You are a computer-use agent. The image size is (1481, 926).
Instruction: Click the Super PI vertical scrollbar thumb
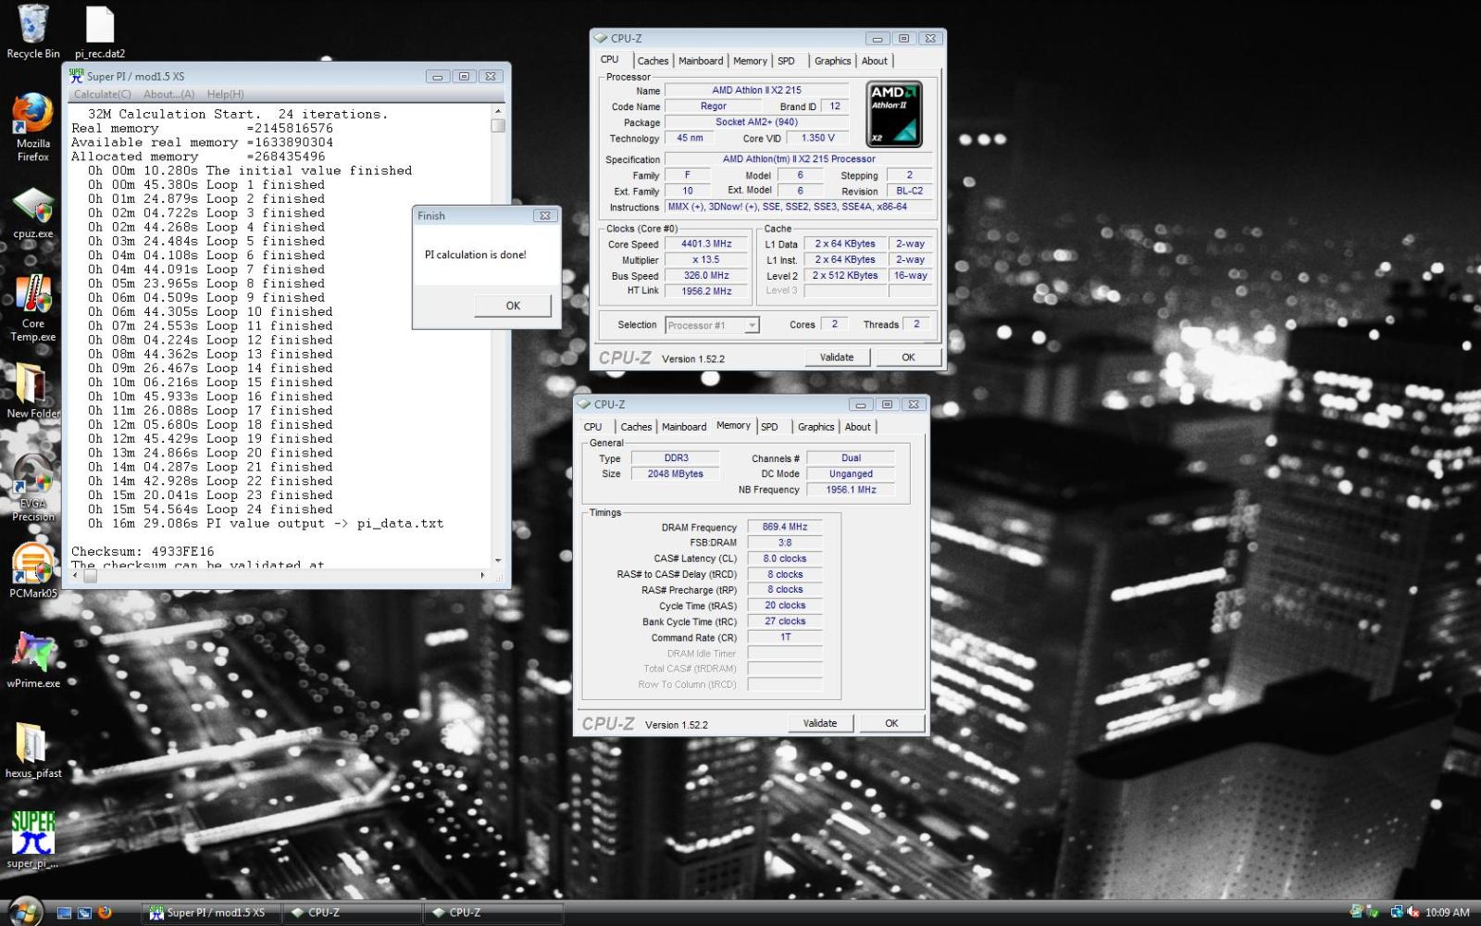[498, 125]
